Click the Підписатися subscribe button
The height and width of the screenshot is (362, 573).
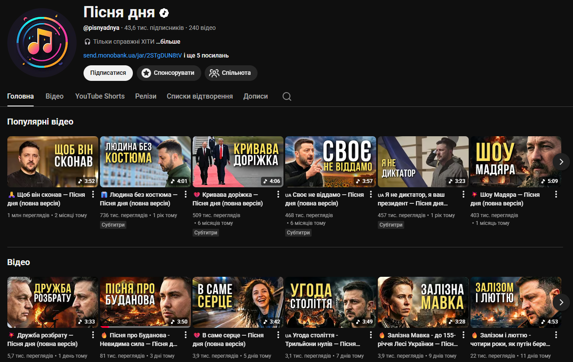108,73
